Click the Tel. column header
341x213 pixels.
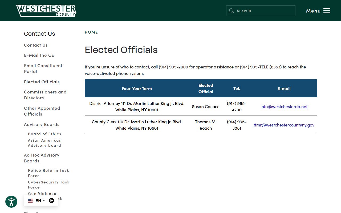(x=237, y=88)
